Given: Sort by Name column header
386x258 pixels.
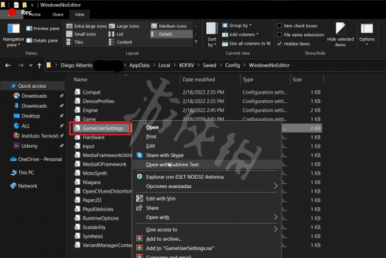Looking at the screenshot, I should tap(81, 80).
